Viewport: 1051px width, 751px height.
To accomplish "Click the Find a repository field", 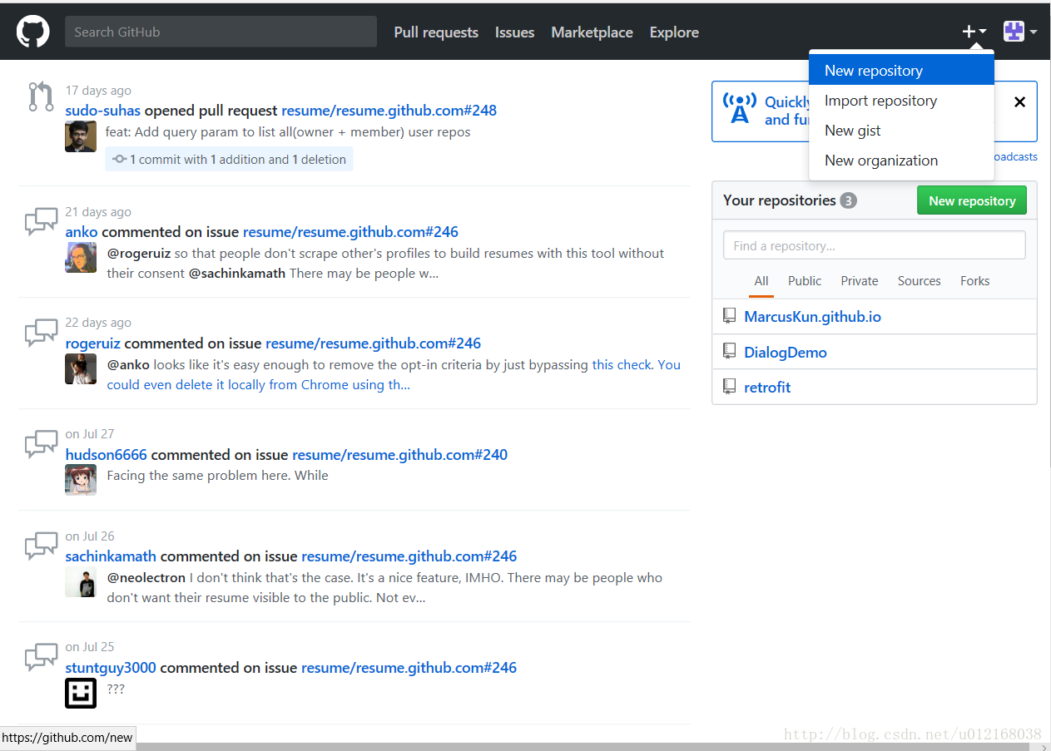I will tap(874, 245).
